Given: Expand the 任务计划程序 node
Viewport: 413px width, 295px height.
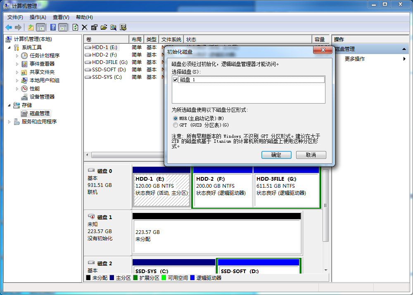Looking at the screenshot, I should tap(17, 56).
